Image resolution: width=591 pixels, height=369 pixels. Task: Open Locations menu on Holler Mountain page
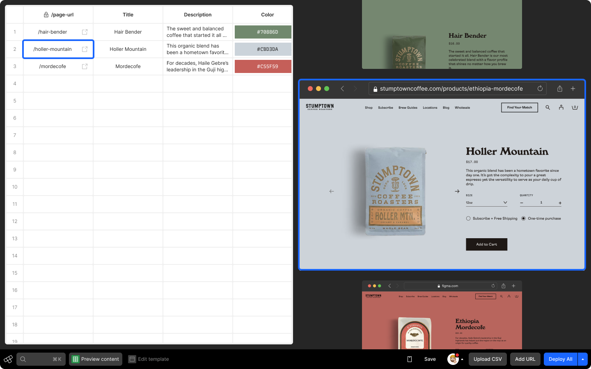point(430,108)
